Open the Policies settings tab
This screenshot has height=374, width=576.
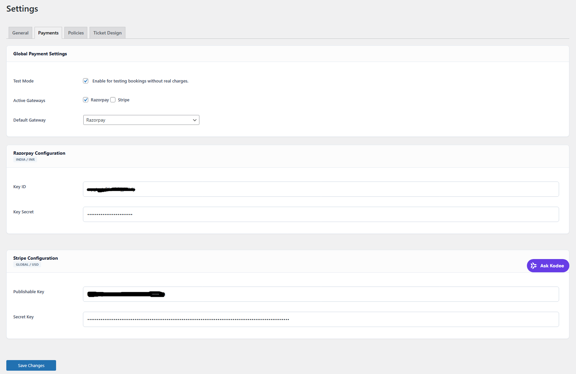point(75,32)
